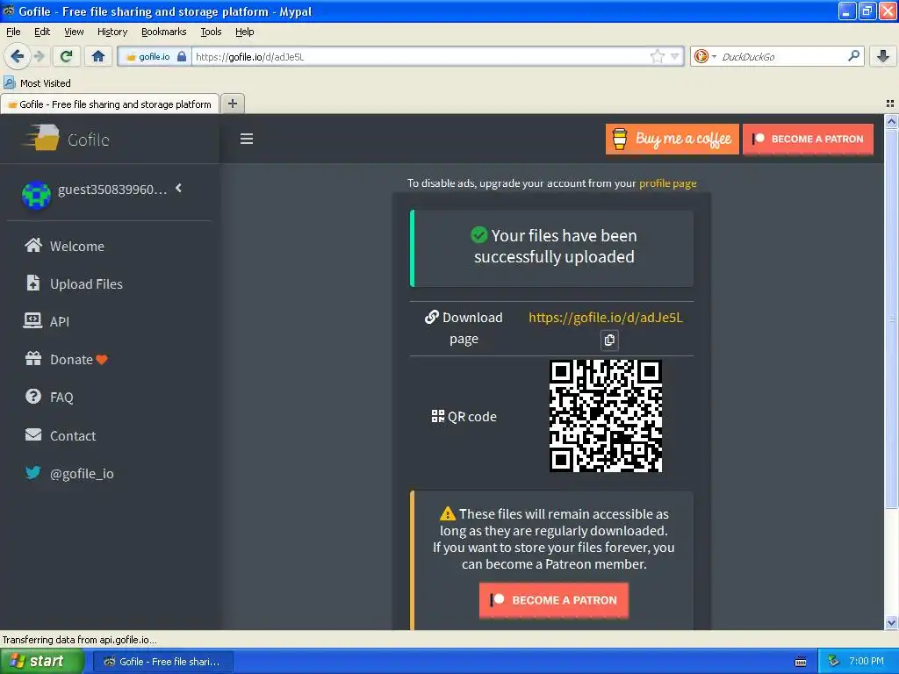This screenshot has width=899, height=674.
Task: Open the FAQ sidebar entry
Action: [x=49, y=398]
